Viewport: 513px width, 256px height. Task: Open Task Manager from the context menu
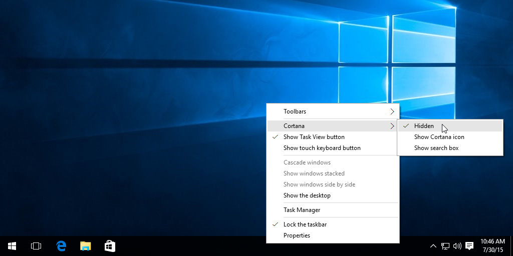[333, 210]
